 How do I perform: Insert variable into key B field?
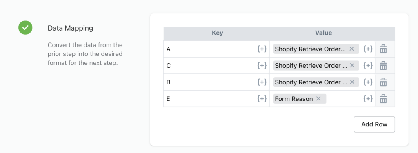(x=262, y=82)
